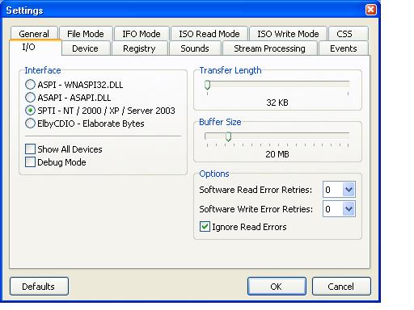Select the ASPI - WNASPI32.DLL interface option
The height and width of the screenshot is (310, 414).
pyautogui.click(x=30, y=85)
